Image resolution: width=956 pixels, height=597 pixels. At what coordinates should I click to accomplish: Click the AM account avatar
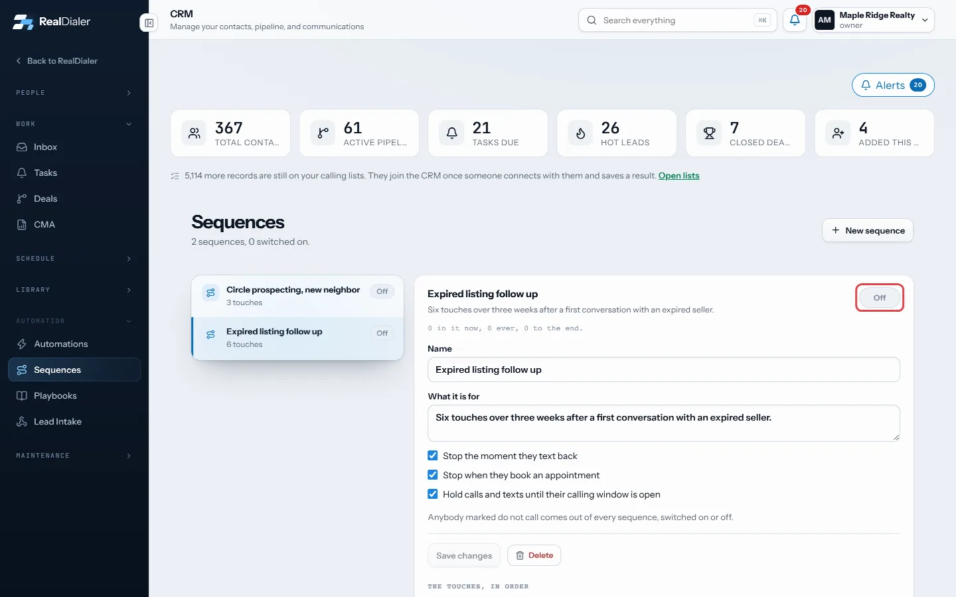point(825,21)
